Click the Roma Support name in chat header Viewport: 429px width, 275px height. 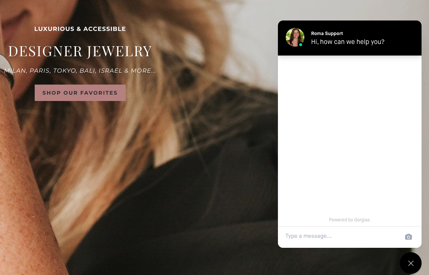pos(327,33)
